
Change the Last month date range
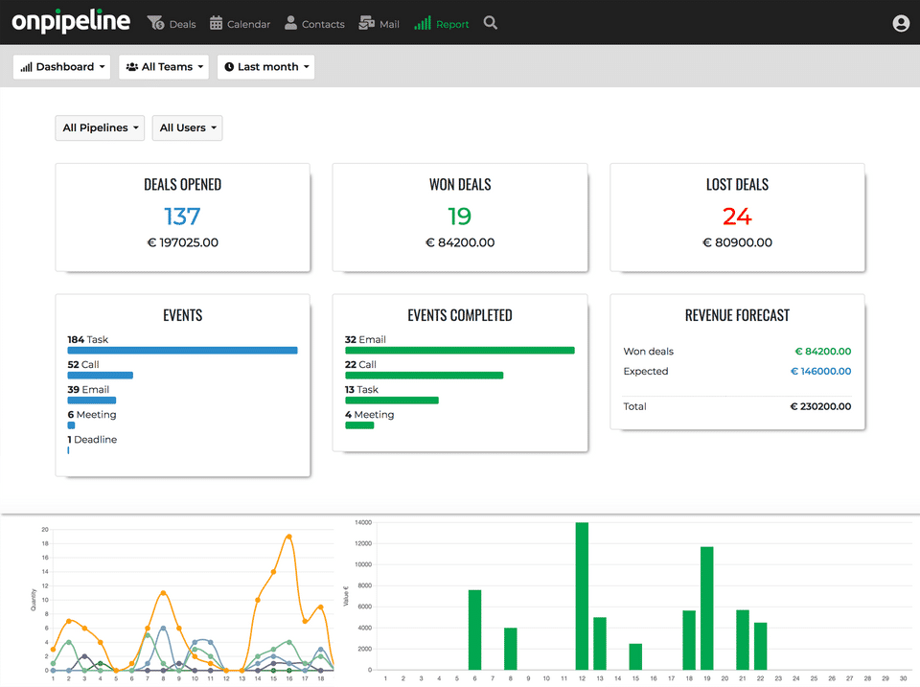pos(266,67)
